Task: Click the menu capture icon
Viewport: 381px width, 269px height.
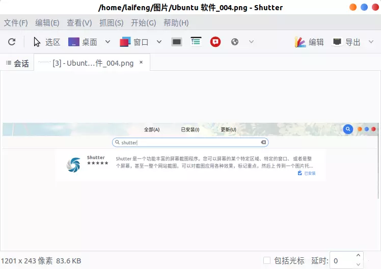Action: coord(196,42)
